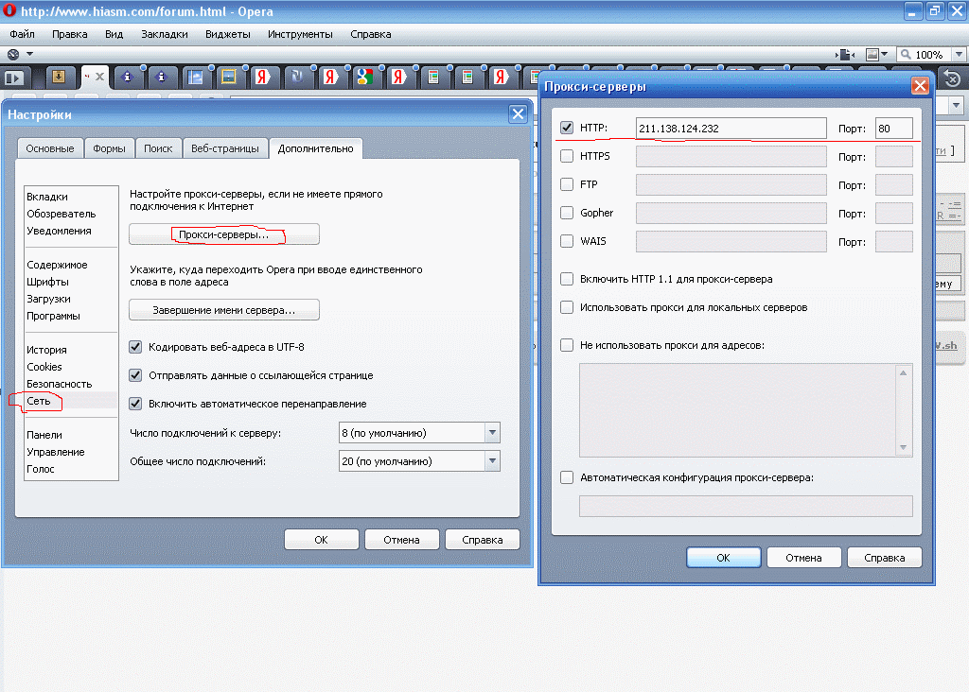Viewport: 969px width, 692px height.
Task: Switch to the tab with picture icon
Action: [x=228, y=78]
